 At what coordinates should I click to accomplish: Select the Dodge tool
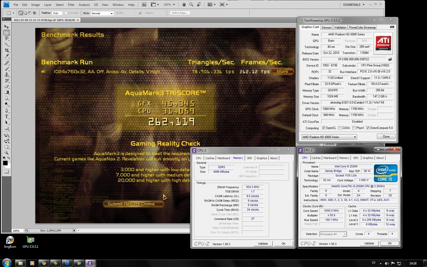(x=7, y=104)
